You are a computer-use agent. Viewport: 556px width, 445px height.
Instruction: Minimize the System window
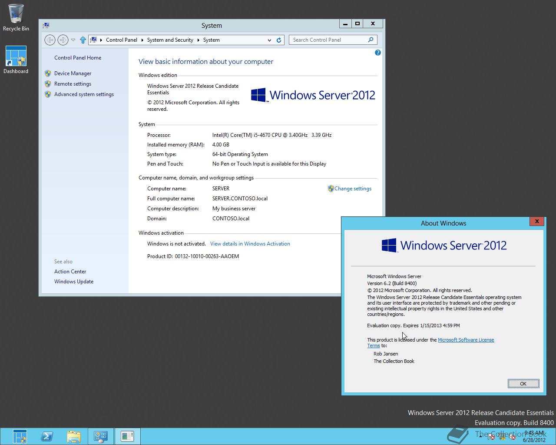point(345,24)
